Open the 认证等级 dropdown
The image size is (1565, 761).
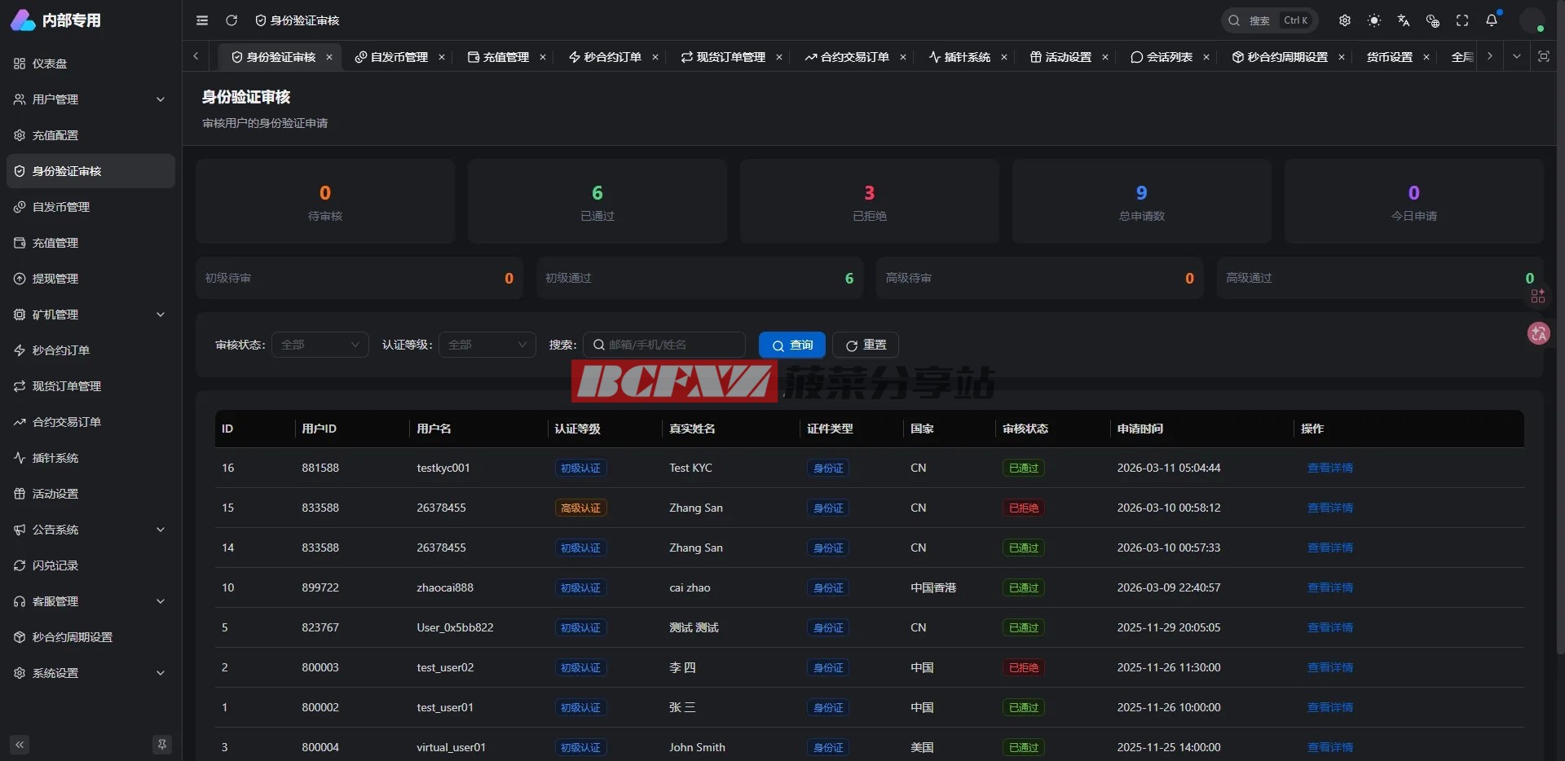pyautogui.click(x=487, y=345)
